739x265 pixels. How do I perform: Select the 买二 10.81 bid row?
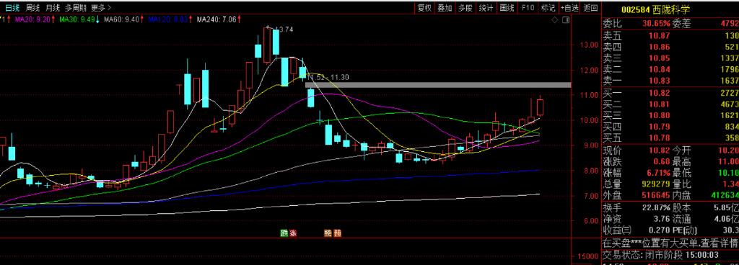[670, 104]
